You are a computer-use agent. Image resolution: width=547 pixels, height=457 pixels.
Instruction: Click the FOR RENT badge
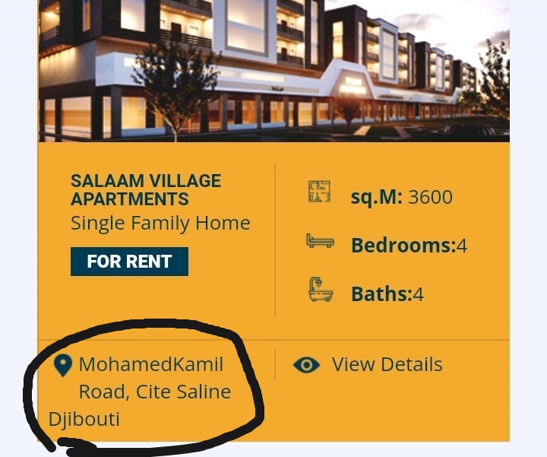pyautogui.click(x=129, y=262)
